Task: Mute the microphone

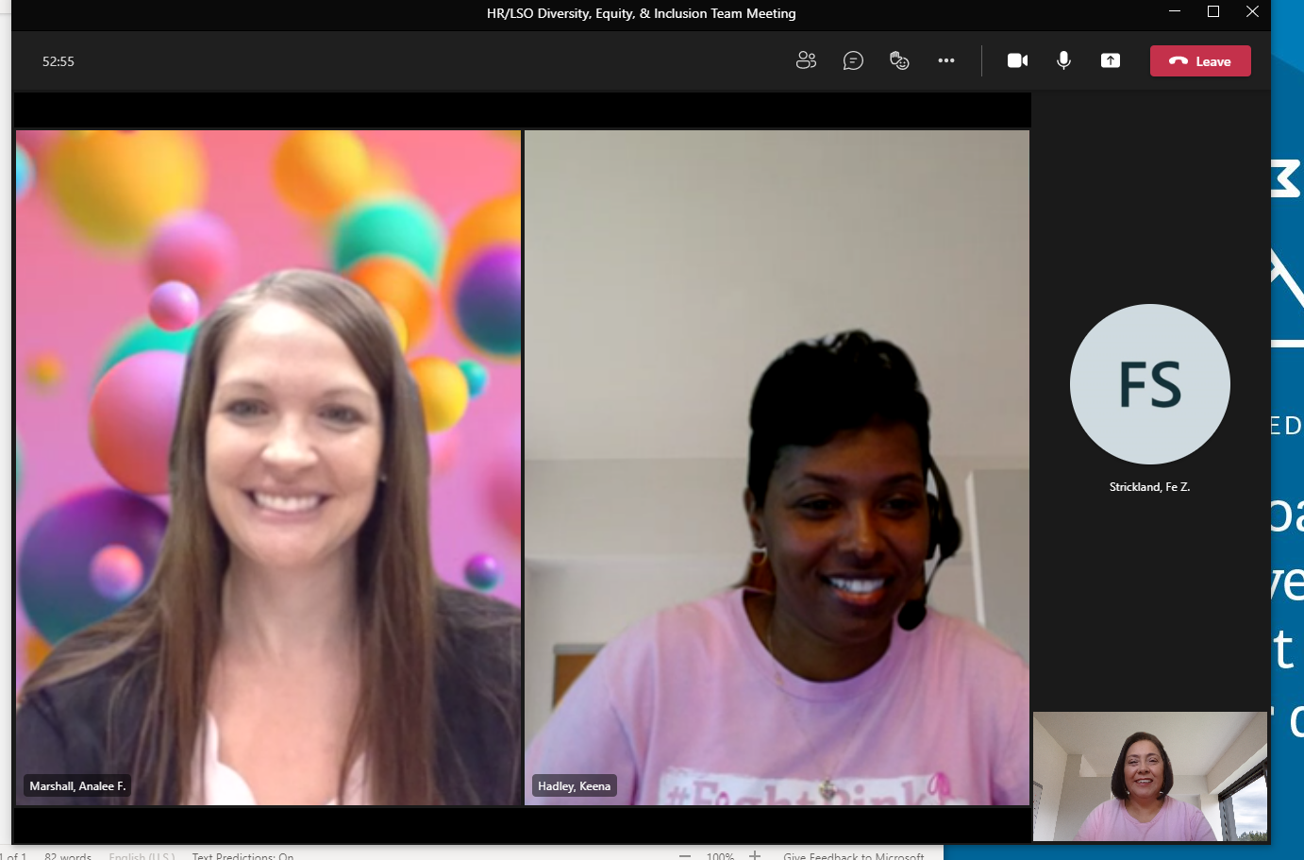Action: coord(1063,60)
